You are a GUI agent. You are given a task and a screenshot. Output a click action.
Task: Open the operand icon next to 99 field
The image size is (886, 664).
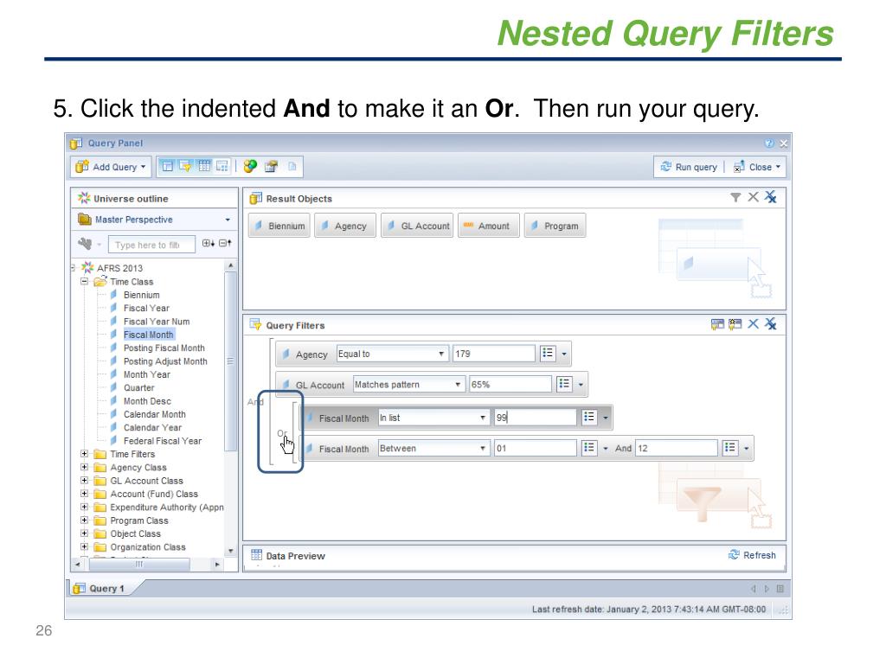coord(589,418)
